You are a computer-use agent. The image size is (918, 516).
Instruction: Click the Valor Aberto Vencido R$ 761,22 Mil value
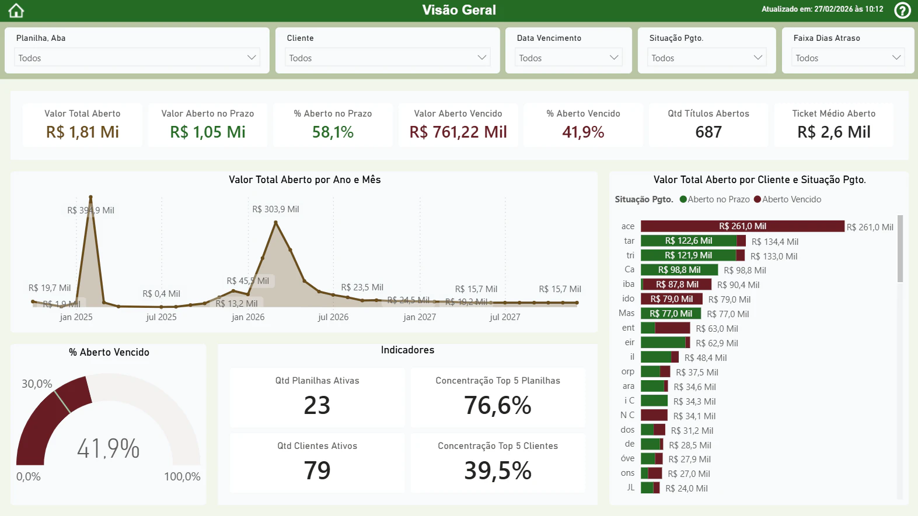458,132
